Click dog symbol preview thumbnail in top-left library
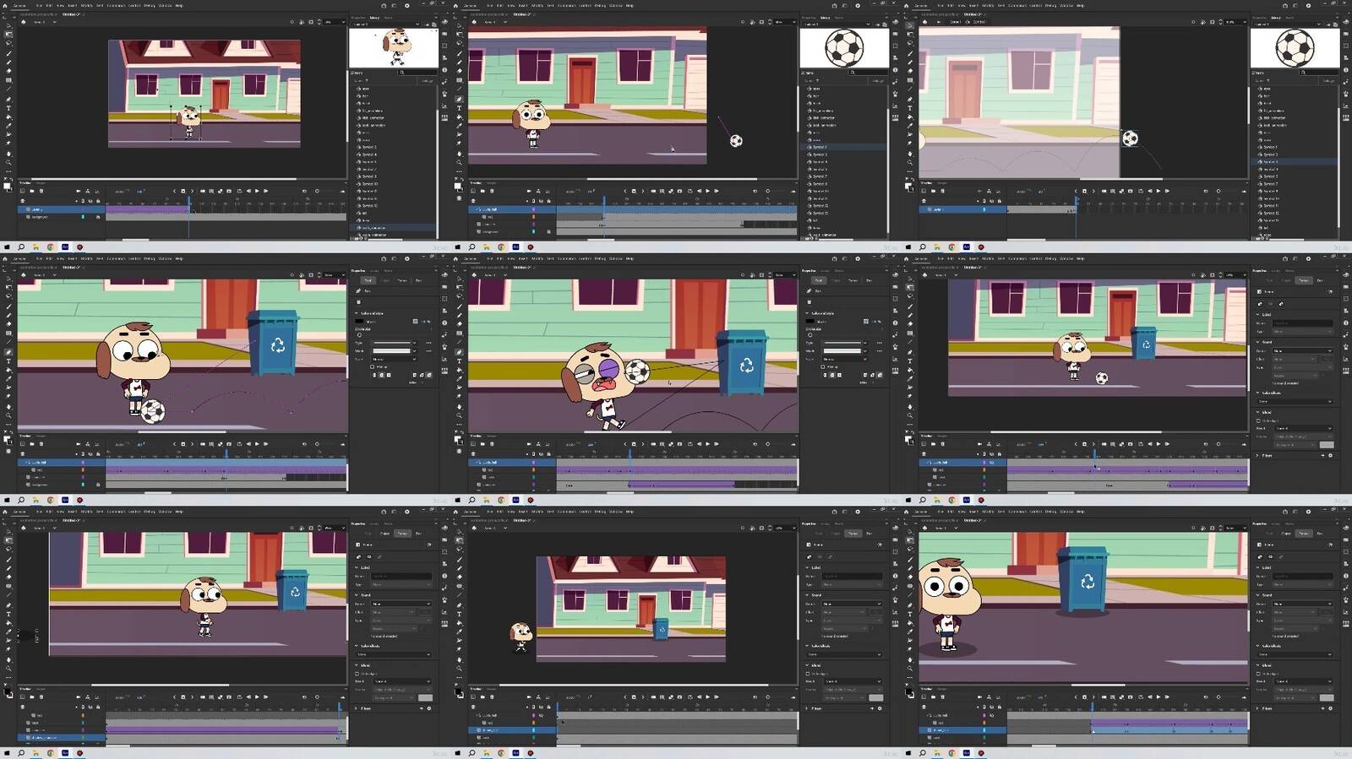This screenshot has width=1352, height=759. (394, 47)
